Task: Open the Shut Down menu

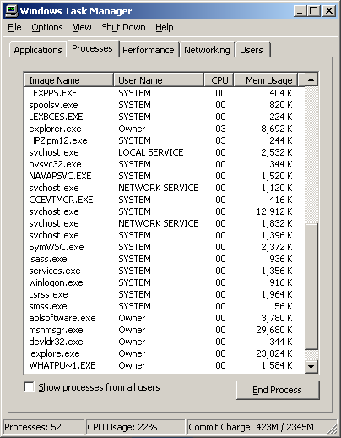Action: (x=123, y=27)
